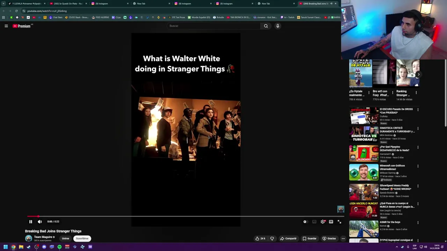Open Steam from the taskbar
Image resolution: width=447 pixels, height=251 pixels.
29,247
